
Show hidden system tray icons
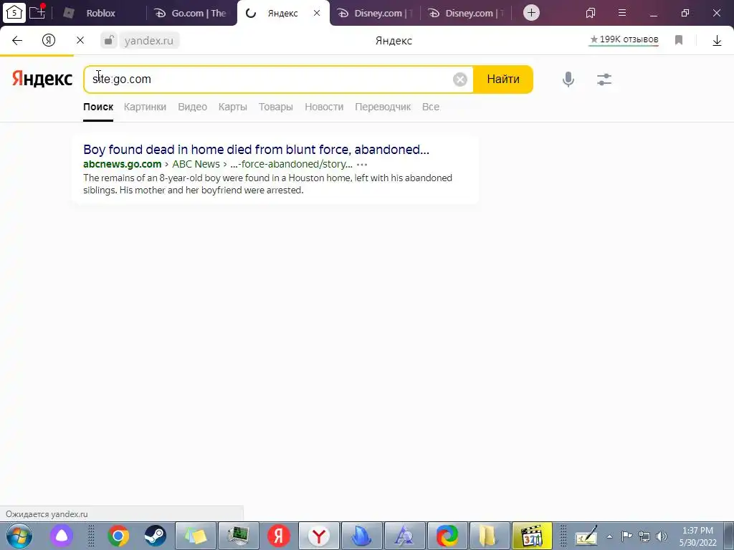610,536
